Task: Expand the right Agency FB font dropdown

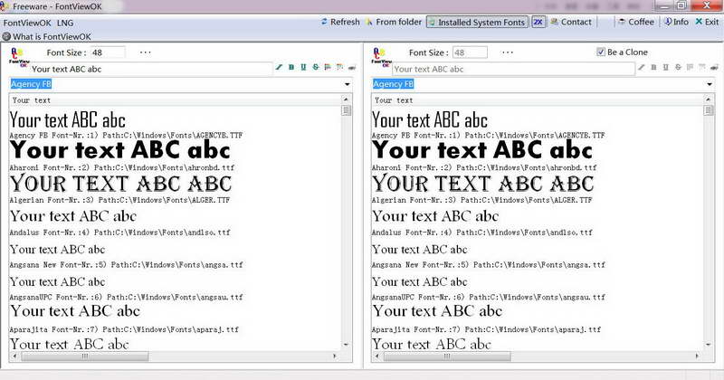Action: (710, 84)
